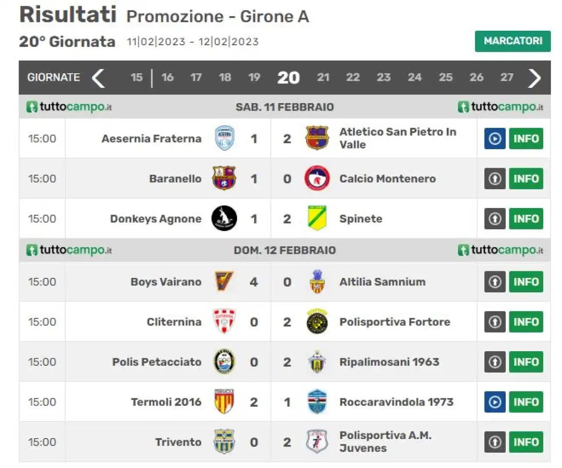Click Donkeys Agnone black round logo
This screenshot has width=562, height=468.
[224, 219]
